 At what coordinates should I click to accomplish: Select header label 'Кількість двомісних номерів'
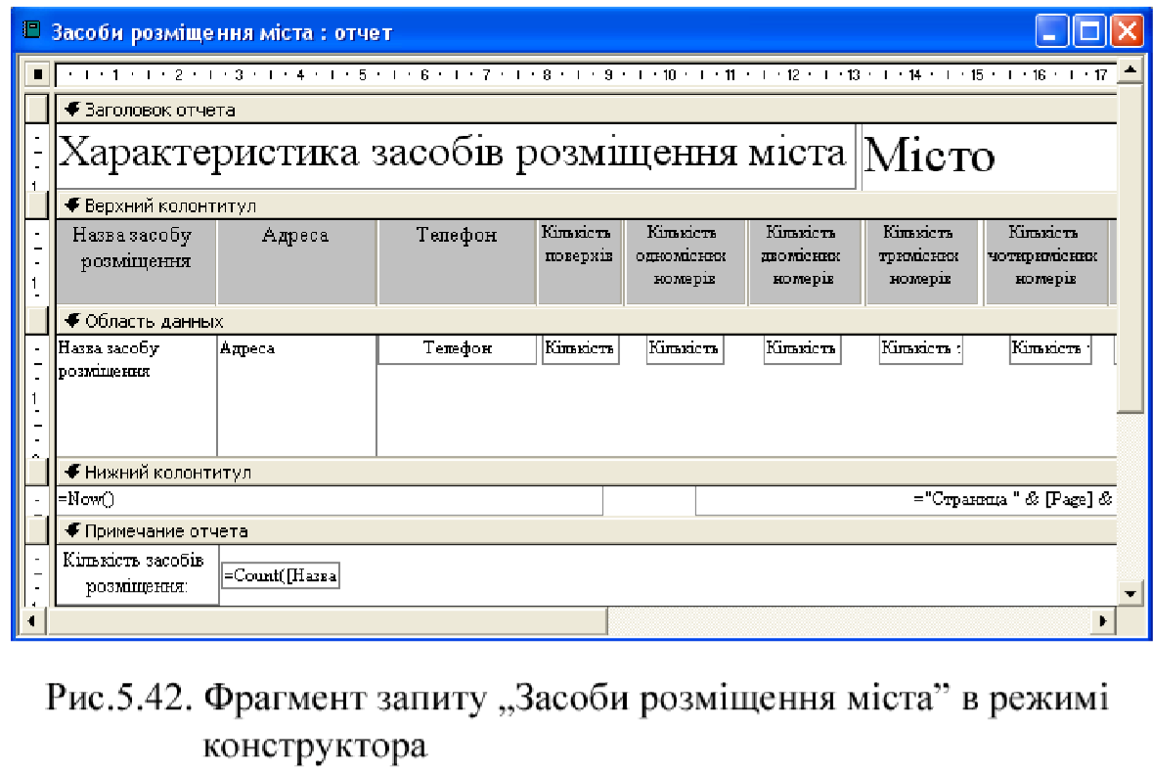pos(805,262)
